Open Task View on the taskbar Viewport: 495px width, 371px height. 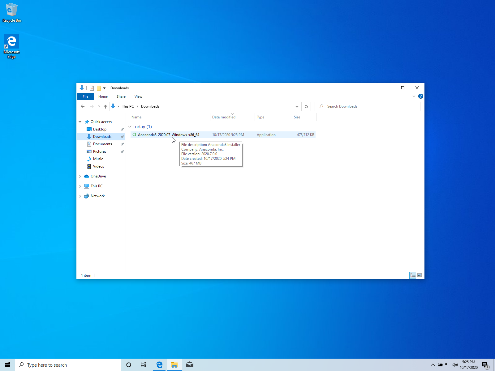click(144, 365)
